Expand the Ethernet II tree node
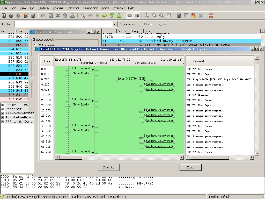 click(x=2, y=109)
